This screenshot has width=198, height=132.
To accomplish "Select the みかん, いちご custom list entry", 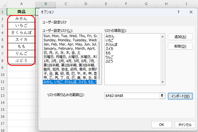I will [70, 82].
